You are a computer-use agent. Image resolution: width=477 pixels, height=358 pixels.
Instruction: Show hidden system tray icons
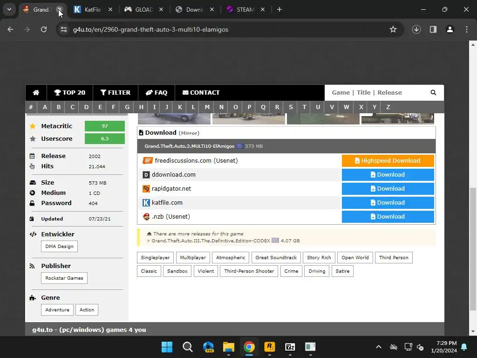tap(378, 347)
